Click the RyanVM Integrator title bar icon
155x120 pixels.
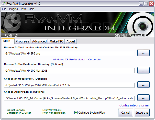click(3, 4)
